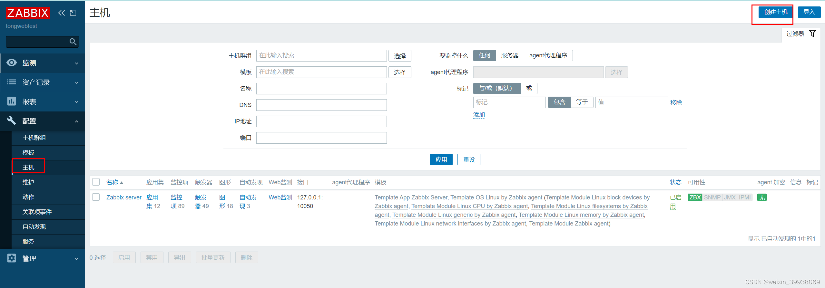This screenshot has width=825, height=288.
Task: Click the ZBX availability badge
Action: pyautogui.click(x=695, y=197)
